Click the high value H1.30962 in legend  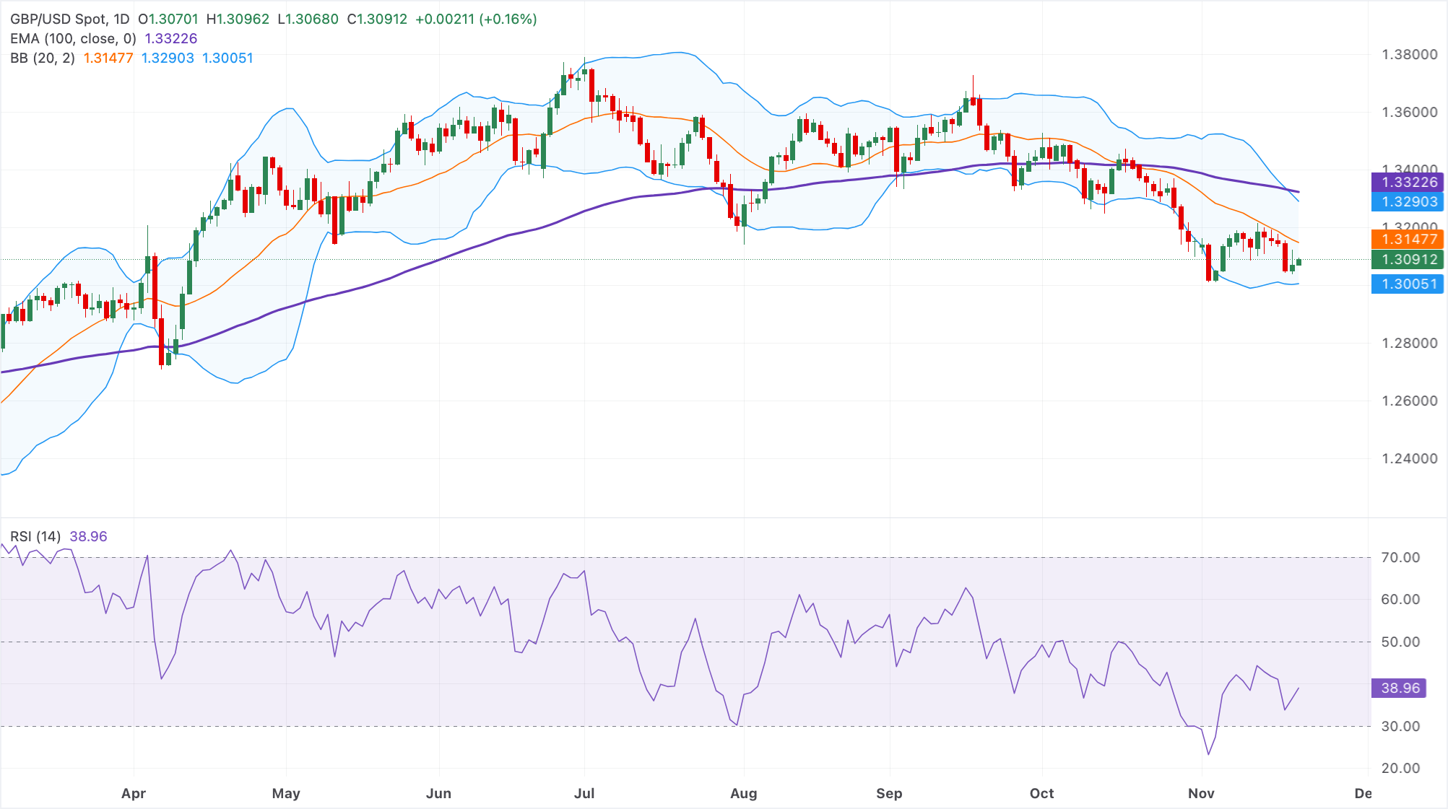tap(237, 19)
